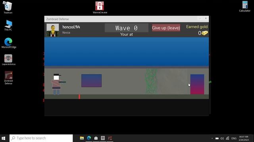
Task: Minimize the Zombraid Defense window
Action: tap(200, 19)
